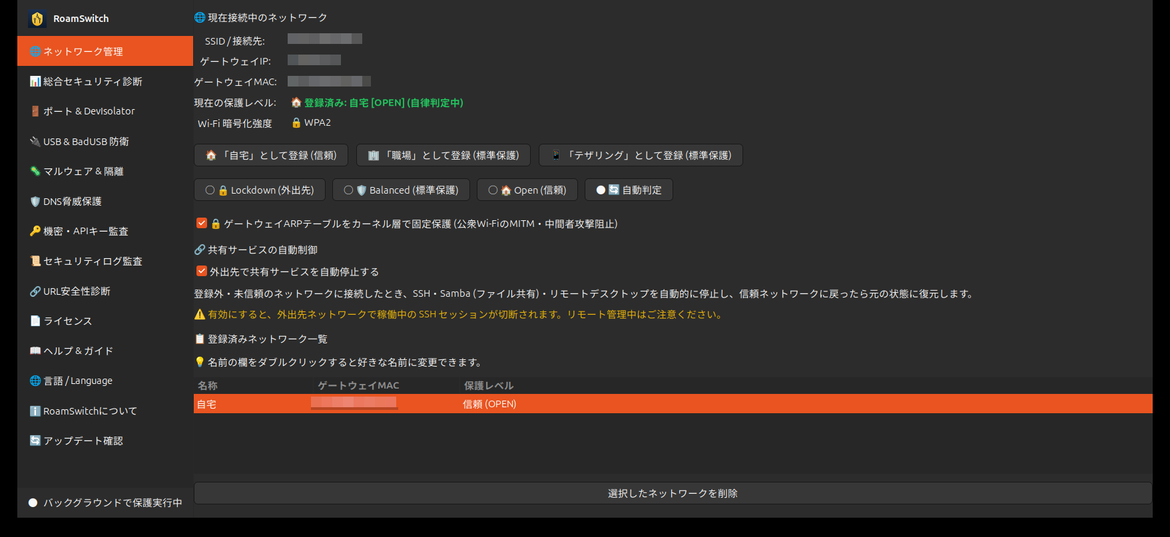Click the microbe icon beside マルウェア & 隔離
Viewport: 1170px width, 537px height.
tap(35, 171)
